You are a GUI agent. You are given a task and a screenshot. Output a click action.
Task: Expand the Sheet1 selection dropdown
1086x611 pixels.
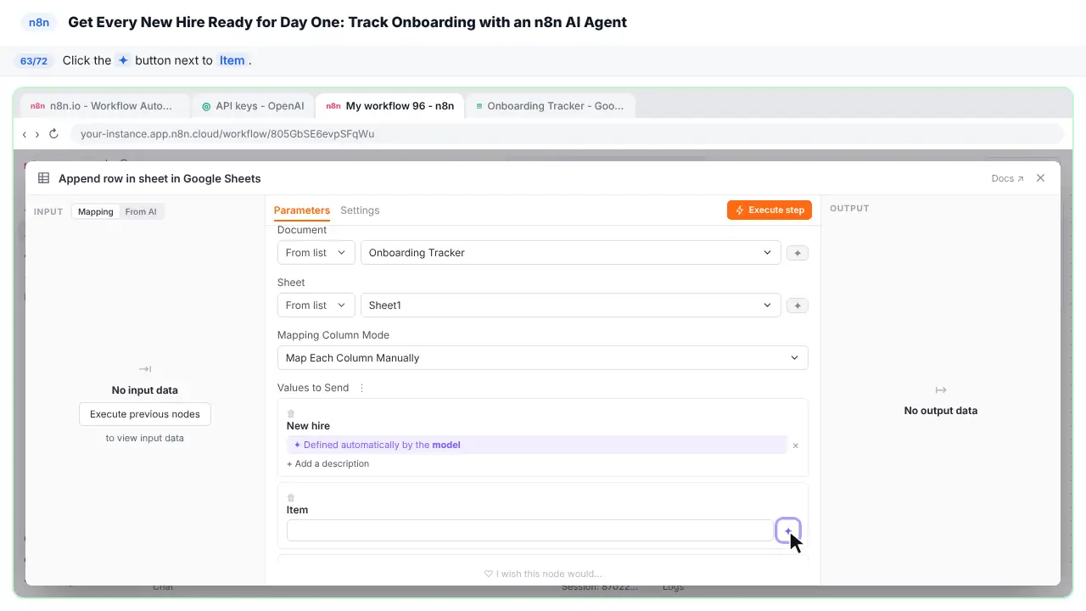pos(570,305)
